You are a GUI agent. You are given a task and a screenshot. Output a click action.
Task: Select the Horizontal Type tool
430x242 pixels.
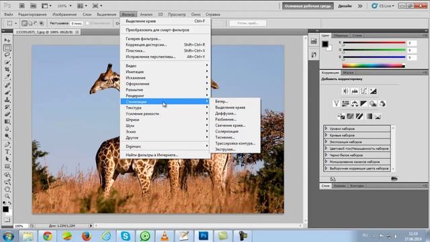click(7, 152)
